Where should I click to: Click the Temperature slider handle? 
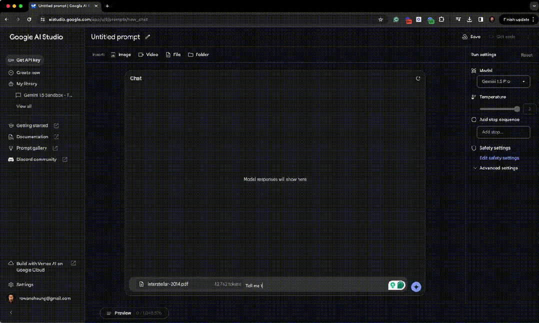[x=516, y=109]
